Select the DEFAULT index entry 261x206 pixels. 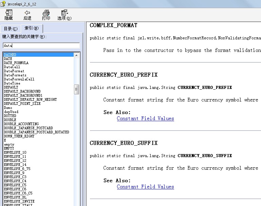click(11, 87)
